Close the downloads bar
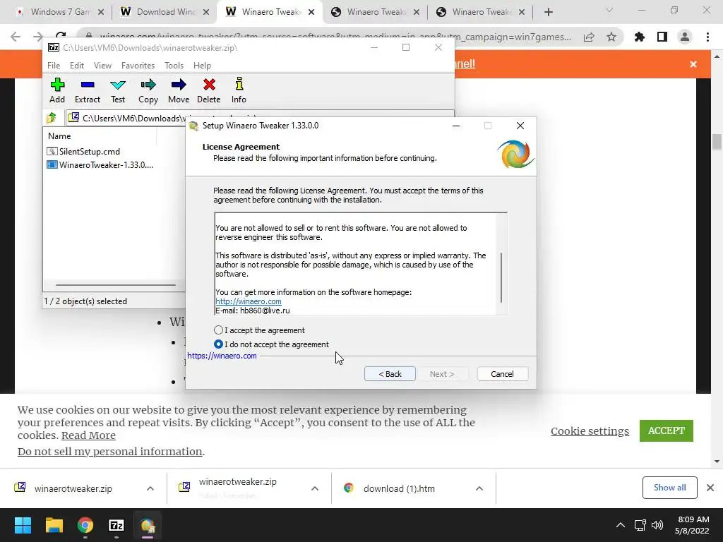This screenshot has height=542, width=723. click(x=710, y=488)
